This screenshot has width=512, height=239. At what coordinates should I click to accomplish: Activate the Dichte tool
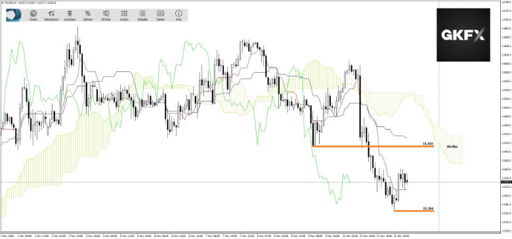pos(106,15)
